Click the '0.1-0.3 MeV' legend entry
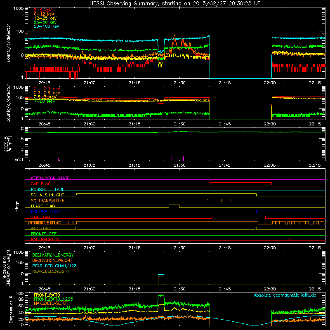 (x=47, y=89)
